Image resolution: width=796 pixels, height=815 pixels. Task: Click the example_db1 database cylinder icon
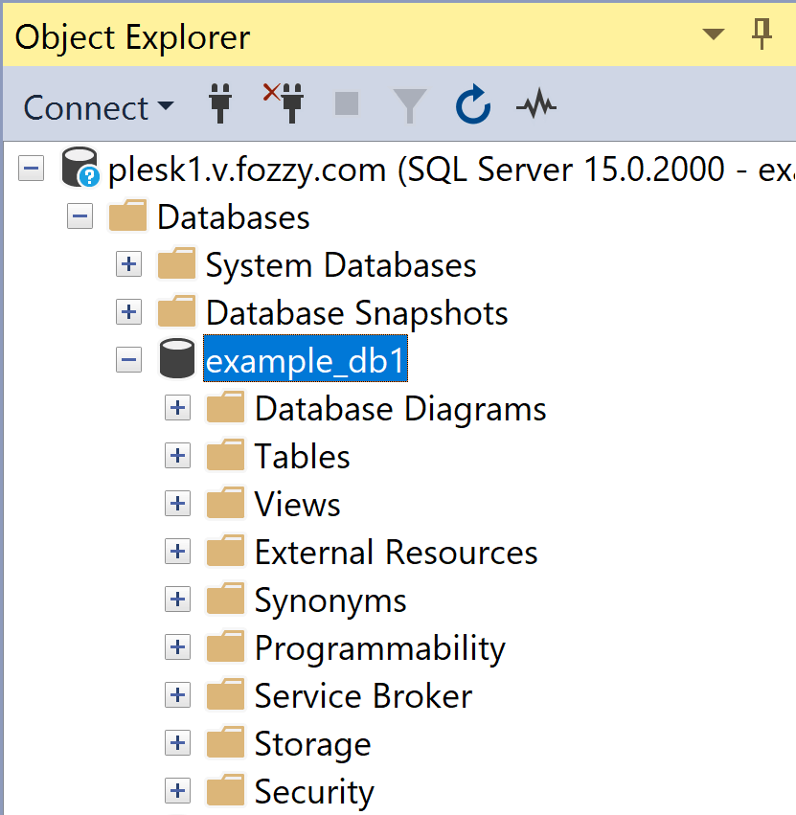(177, 358)
